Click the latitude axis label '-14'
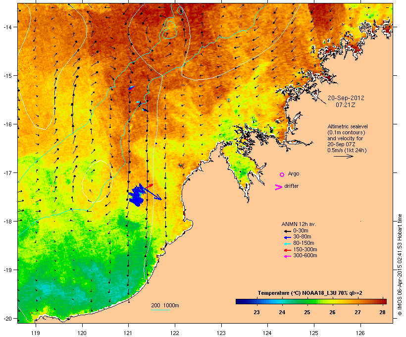The image size is (406, 337). click(7, 27)
